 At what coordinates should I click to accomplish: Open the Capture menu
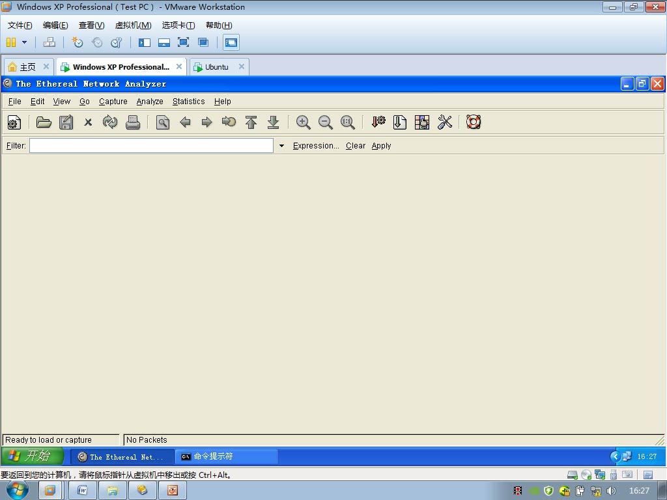tap(113, 102)
